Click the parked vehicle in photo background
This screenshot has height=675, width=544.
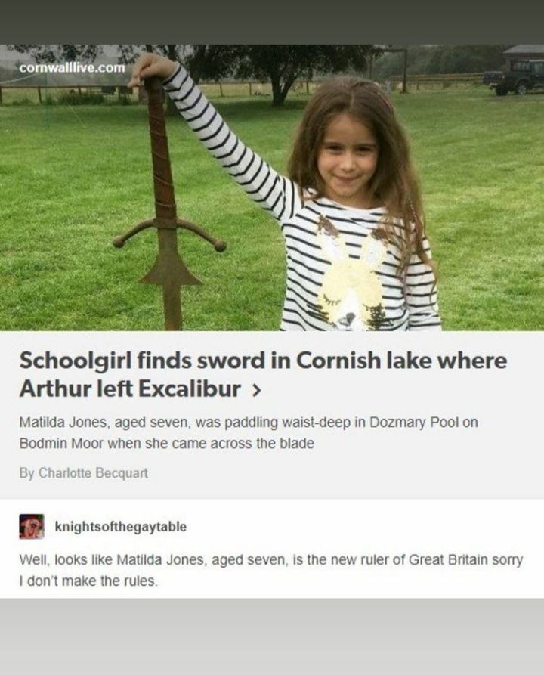[513, 78]
